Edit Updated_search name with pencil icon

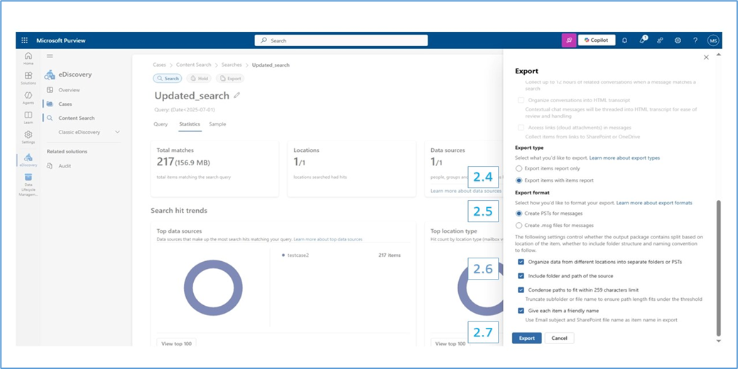click(237, 95)
